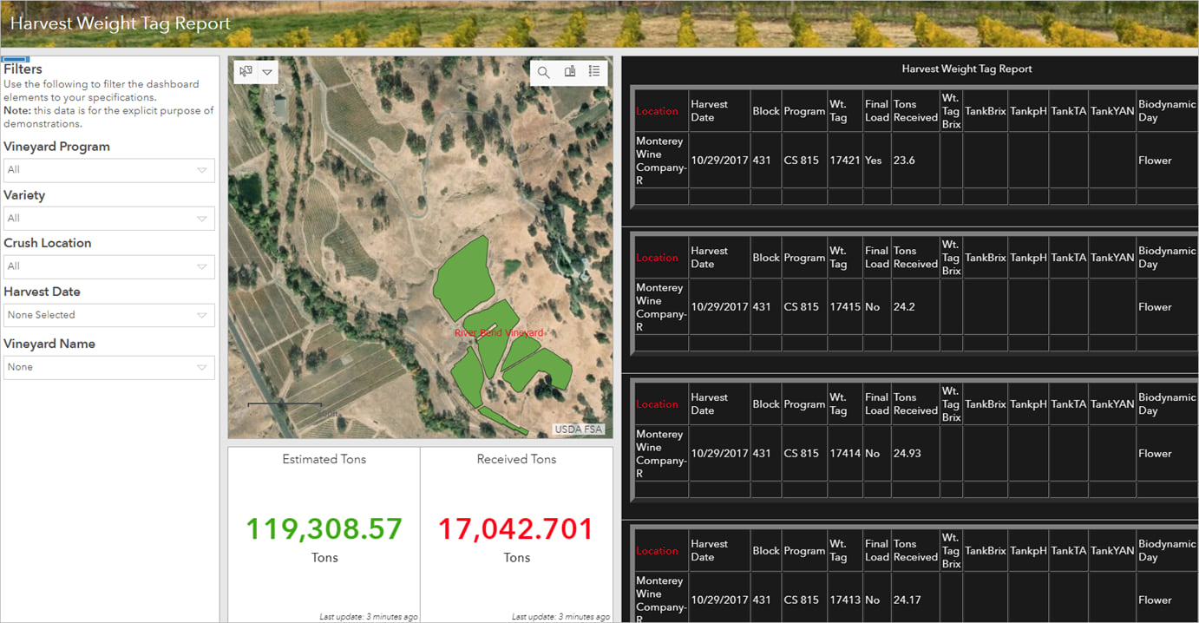1199x623 pixels.
Task: Open the map legend list icon
Action: pos(594,72)
